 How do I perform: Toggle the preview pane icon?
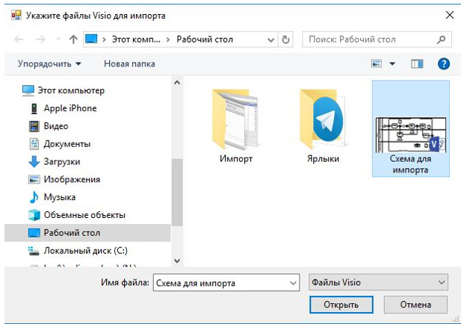click(417, 64)
